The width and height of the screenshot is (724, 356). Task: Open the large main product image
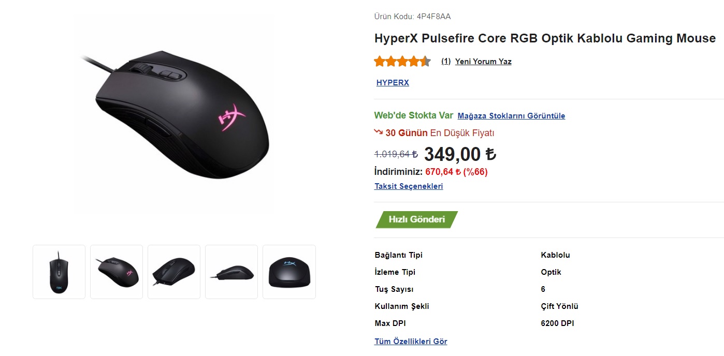point(174,114)
